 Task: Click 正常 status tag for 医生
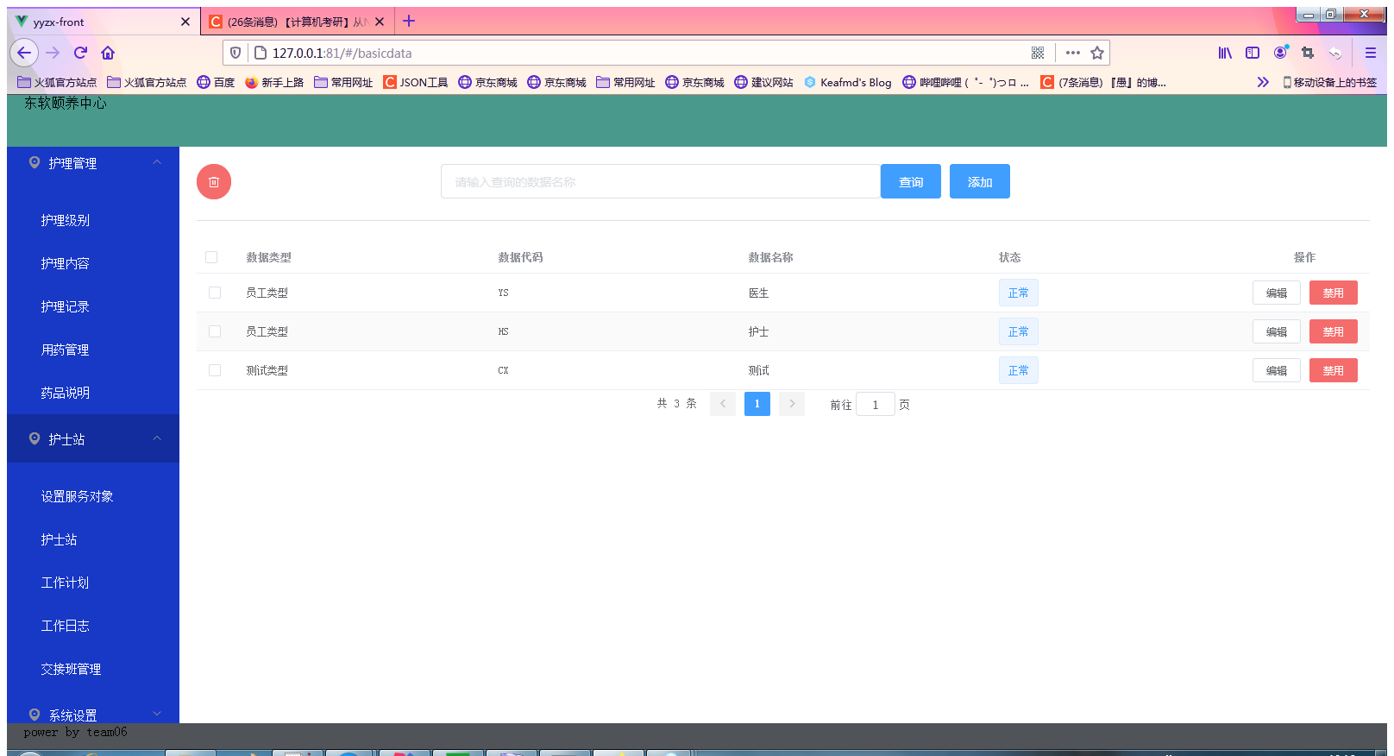click(x=1019, y=293)
